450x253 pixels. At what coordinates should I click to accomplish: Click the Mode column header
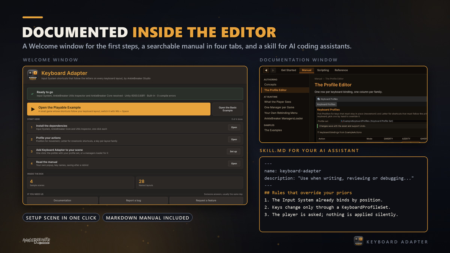[369, 139]
